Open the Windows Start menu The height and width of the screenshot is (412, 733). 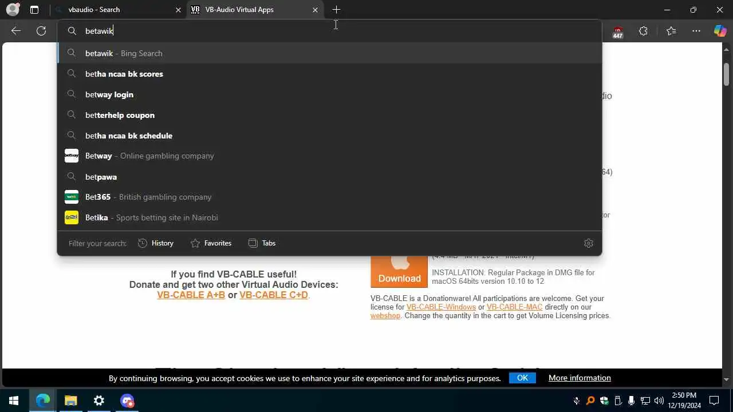tap(14, 401)
